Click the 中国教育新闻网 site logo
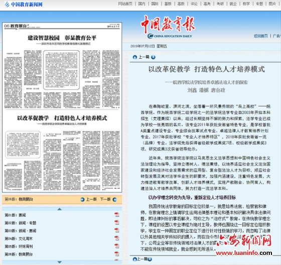Image resolution: width=281 pixels, height=265 pixels. 24,5
